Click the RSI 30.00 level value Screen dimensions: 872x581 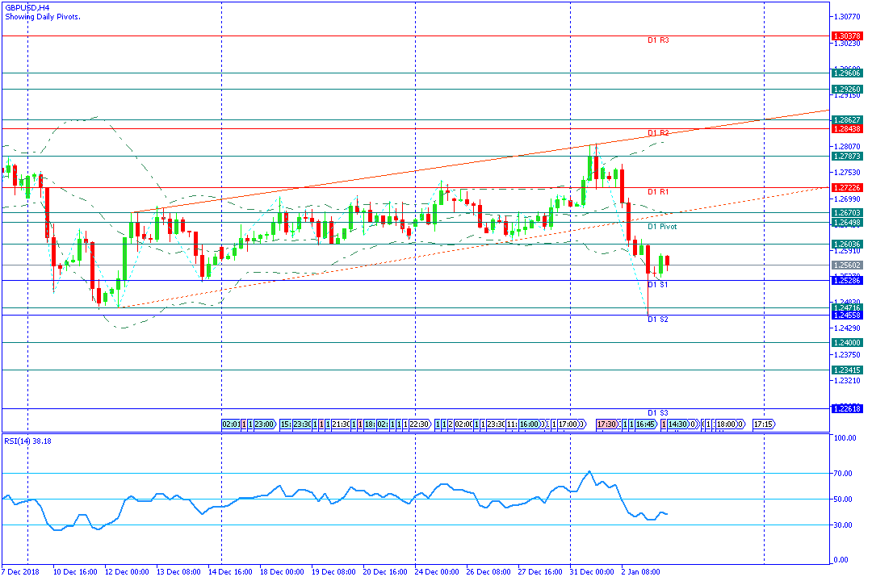[843, 525]
